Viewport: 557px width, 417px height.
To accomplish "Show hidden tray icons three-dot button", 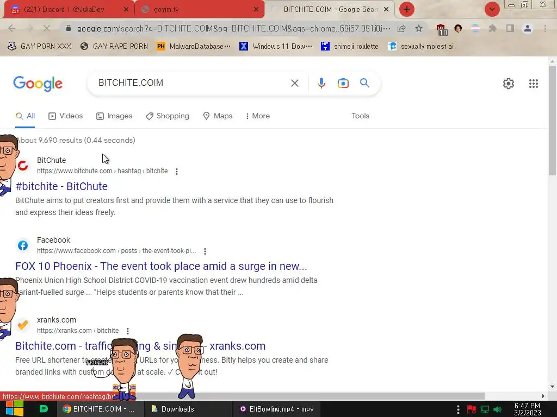I will [x=458, y=409].
